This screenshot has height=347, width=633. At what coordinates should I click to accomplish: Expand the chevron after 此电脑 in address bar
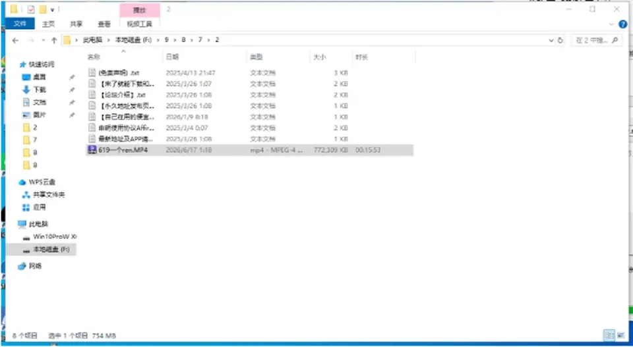click(x=109, y=40)
